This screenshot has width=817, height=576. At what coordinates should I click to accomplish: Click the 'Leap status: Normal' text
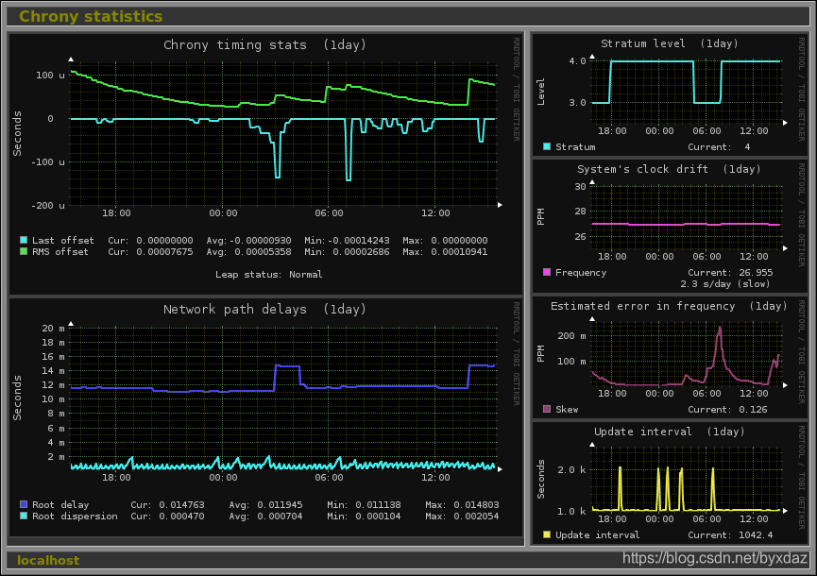269,275
